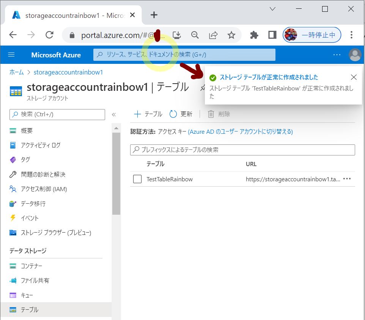Open Chrome's three-dot menu
365x320 pixels.
pos(351,35)
